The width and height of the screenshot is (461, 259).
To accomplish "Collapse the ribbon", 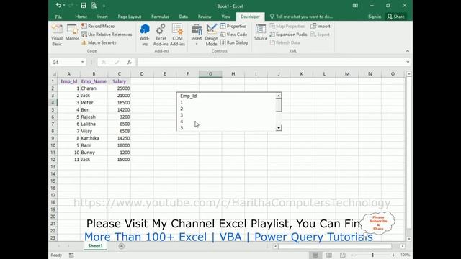I will [x=408, y=51].
